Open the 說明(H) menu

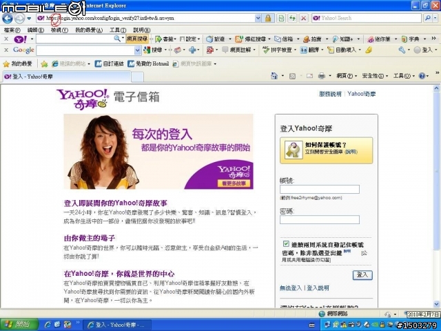(141, 30)
